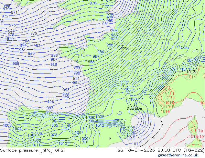Click the 969 isobar label

pos(7,5)
